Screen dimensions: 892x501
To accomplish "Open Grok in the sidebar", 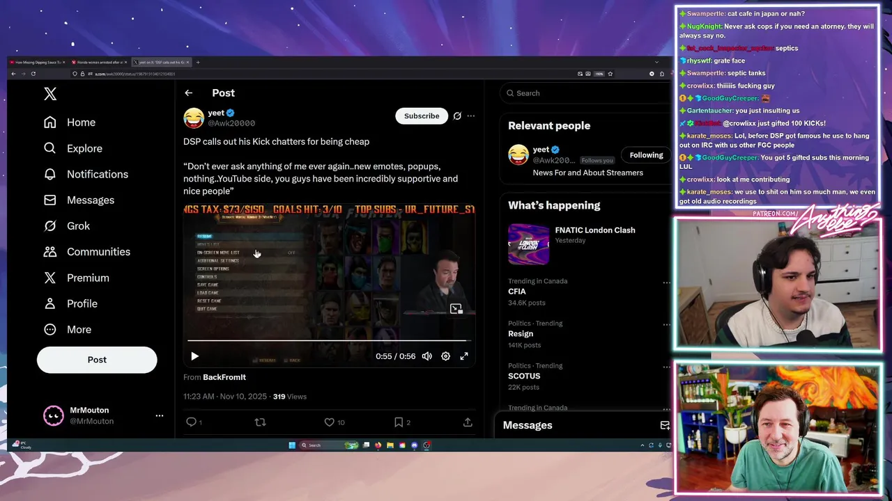I will pyautogui.click(x=67, y=225).
